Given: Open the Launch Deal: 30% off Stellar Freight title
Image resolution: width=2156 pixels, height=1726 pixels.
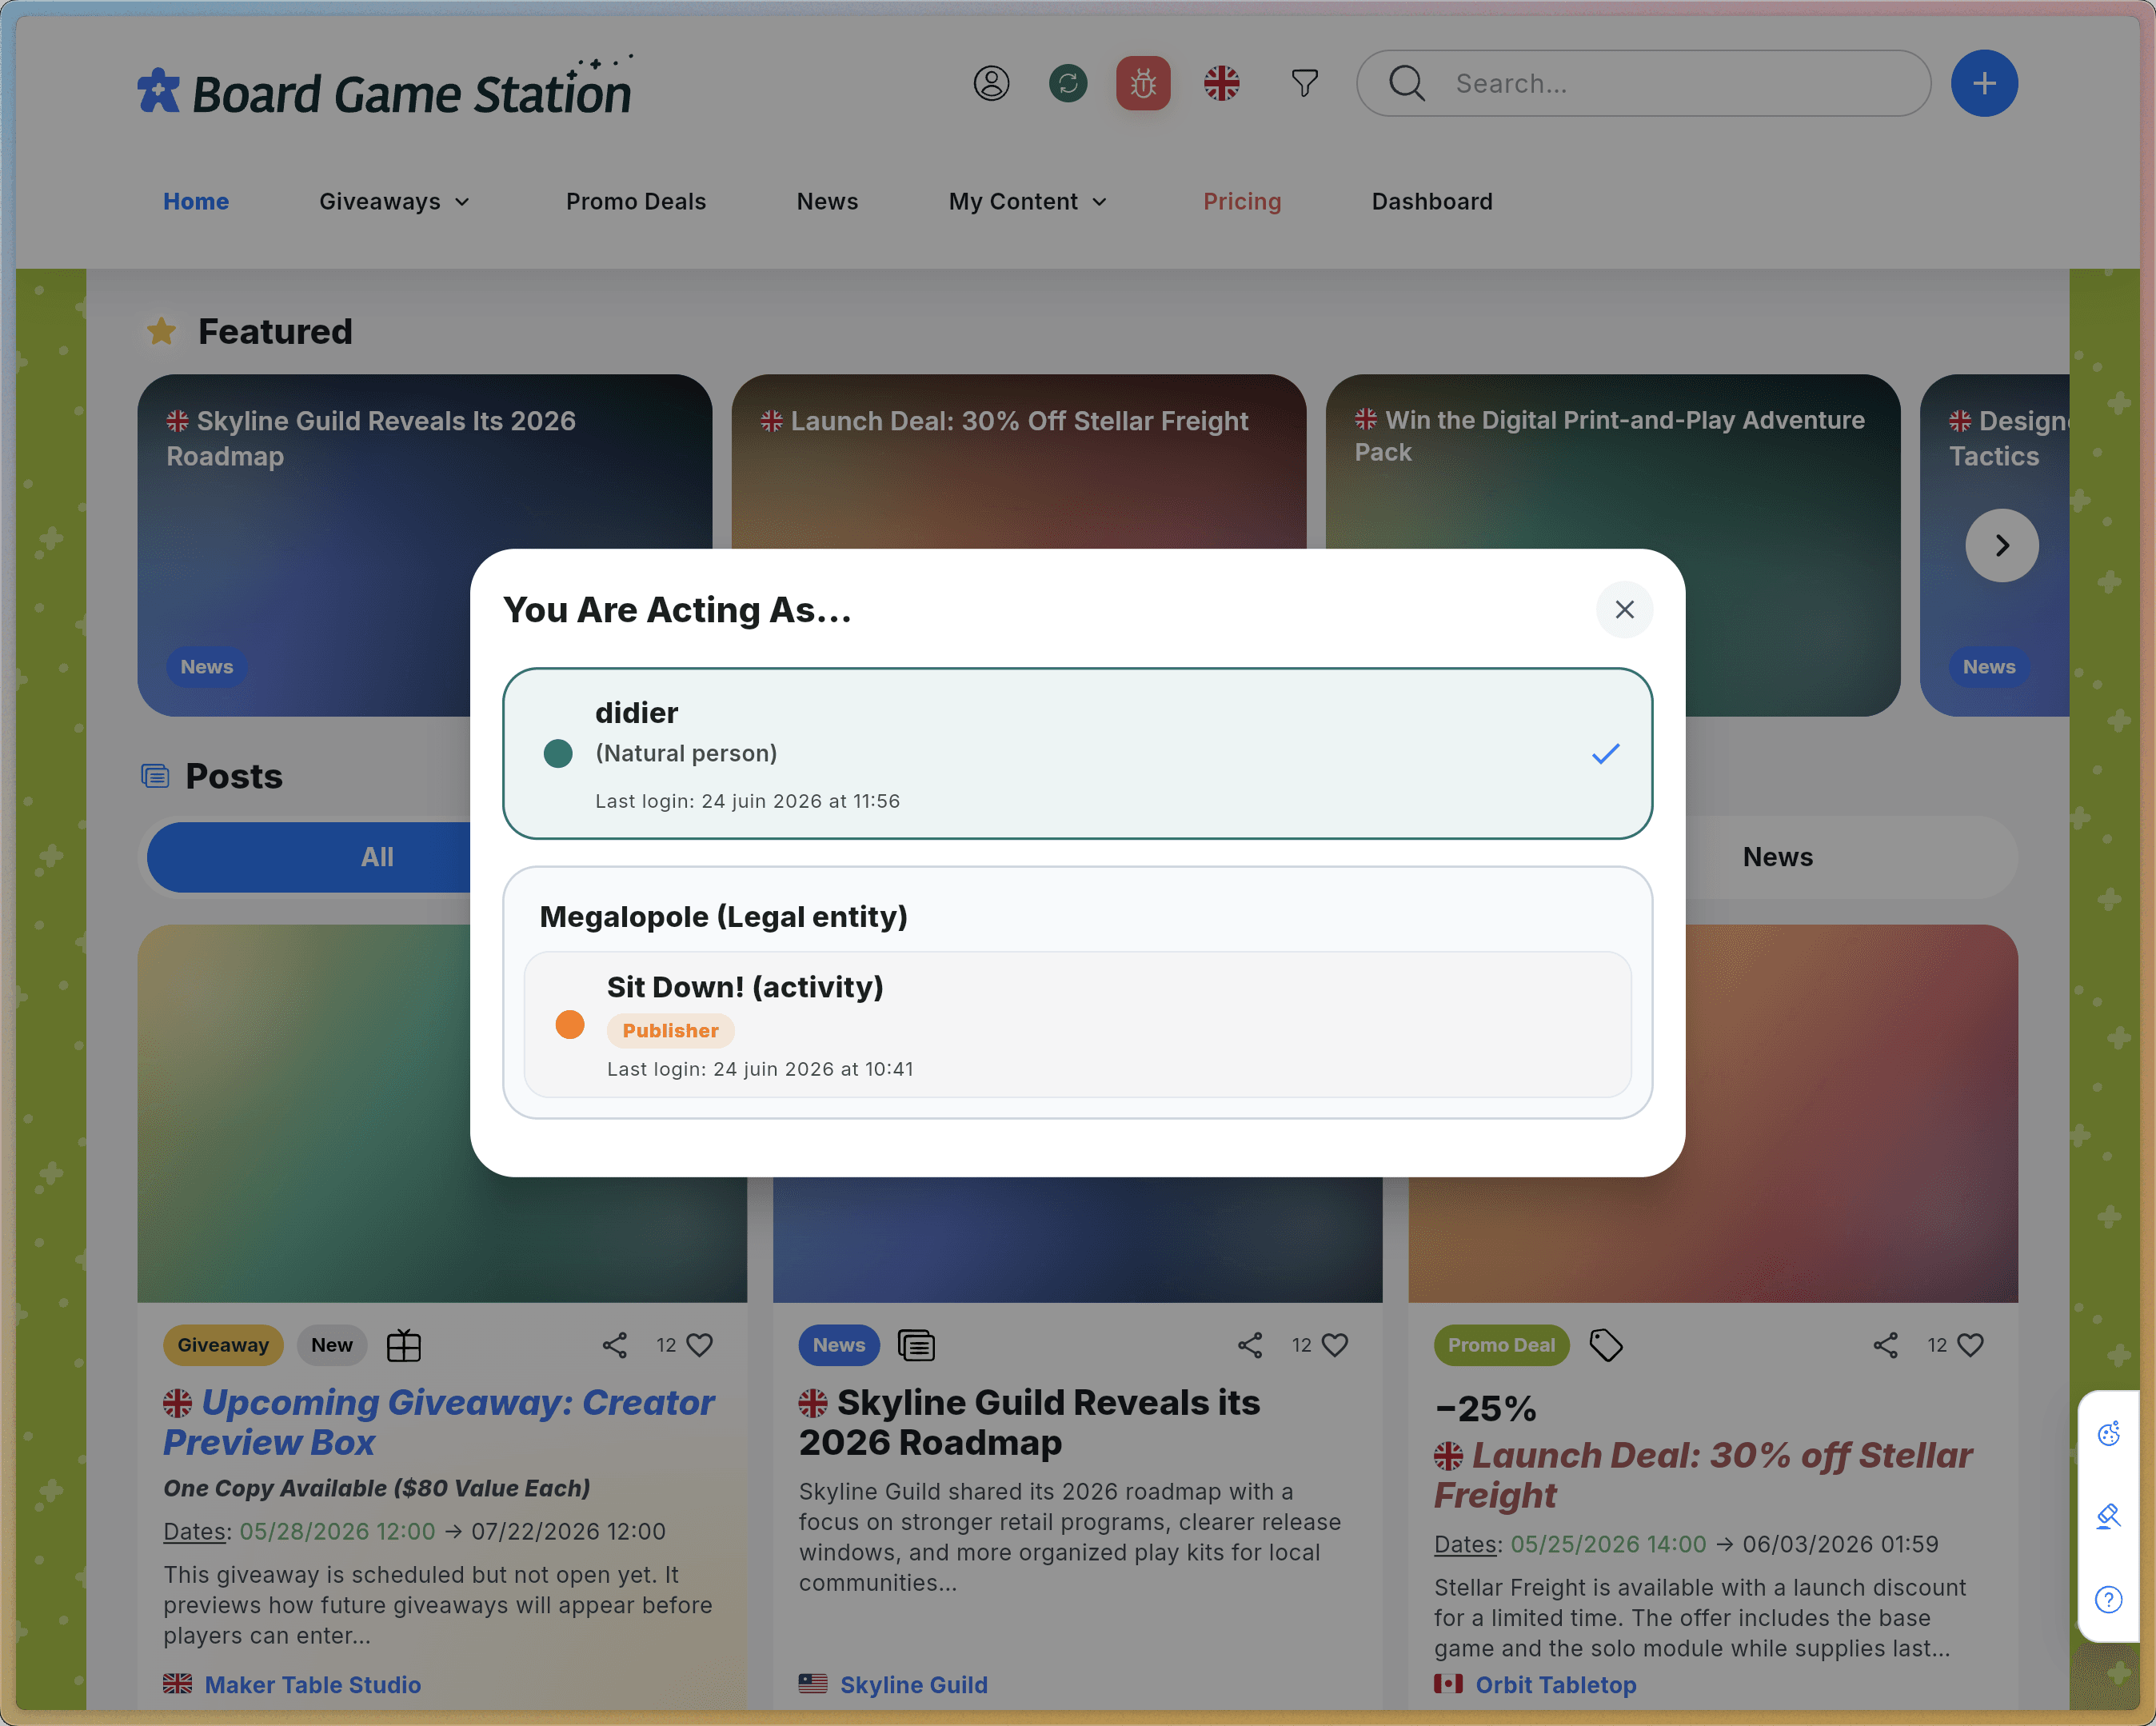Looking at the screenshot, I should pos(1703,1474).
